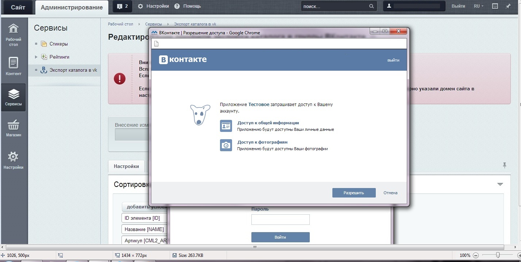Toggle the pin icon above the settings panel
The height and width of the screenshot is (262, 521).
click(x=504, y=165)
